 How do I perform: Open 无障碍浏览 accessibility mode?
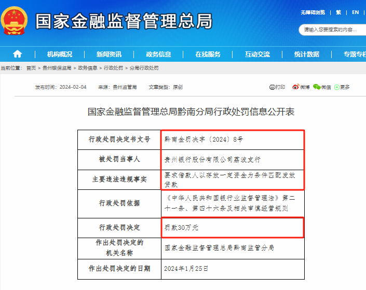pyautogui.click(x=313, y=12)
